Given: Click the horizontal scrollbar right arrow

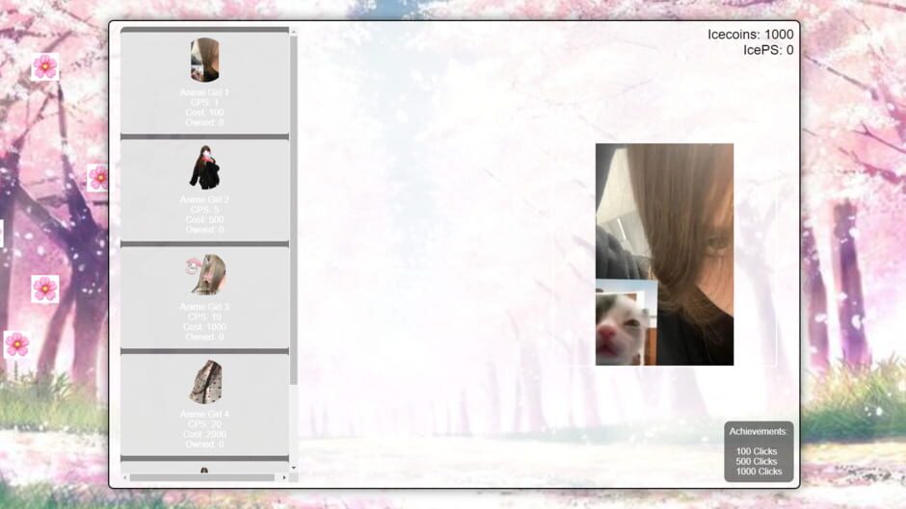Looking at the screenshot, I should [x=283, y=477].
